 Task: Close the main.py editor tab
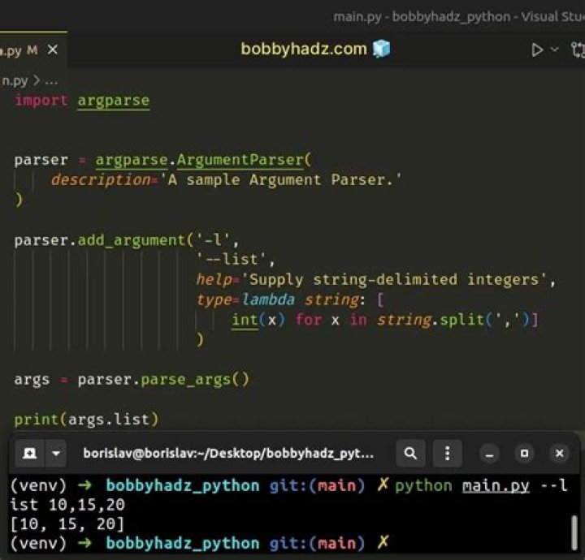click(53, 50)
